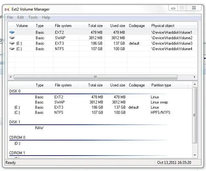Click 186 GB total size in top list

(x=97, y=43)
